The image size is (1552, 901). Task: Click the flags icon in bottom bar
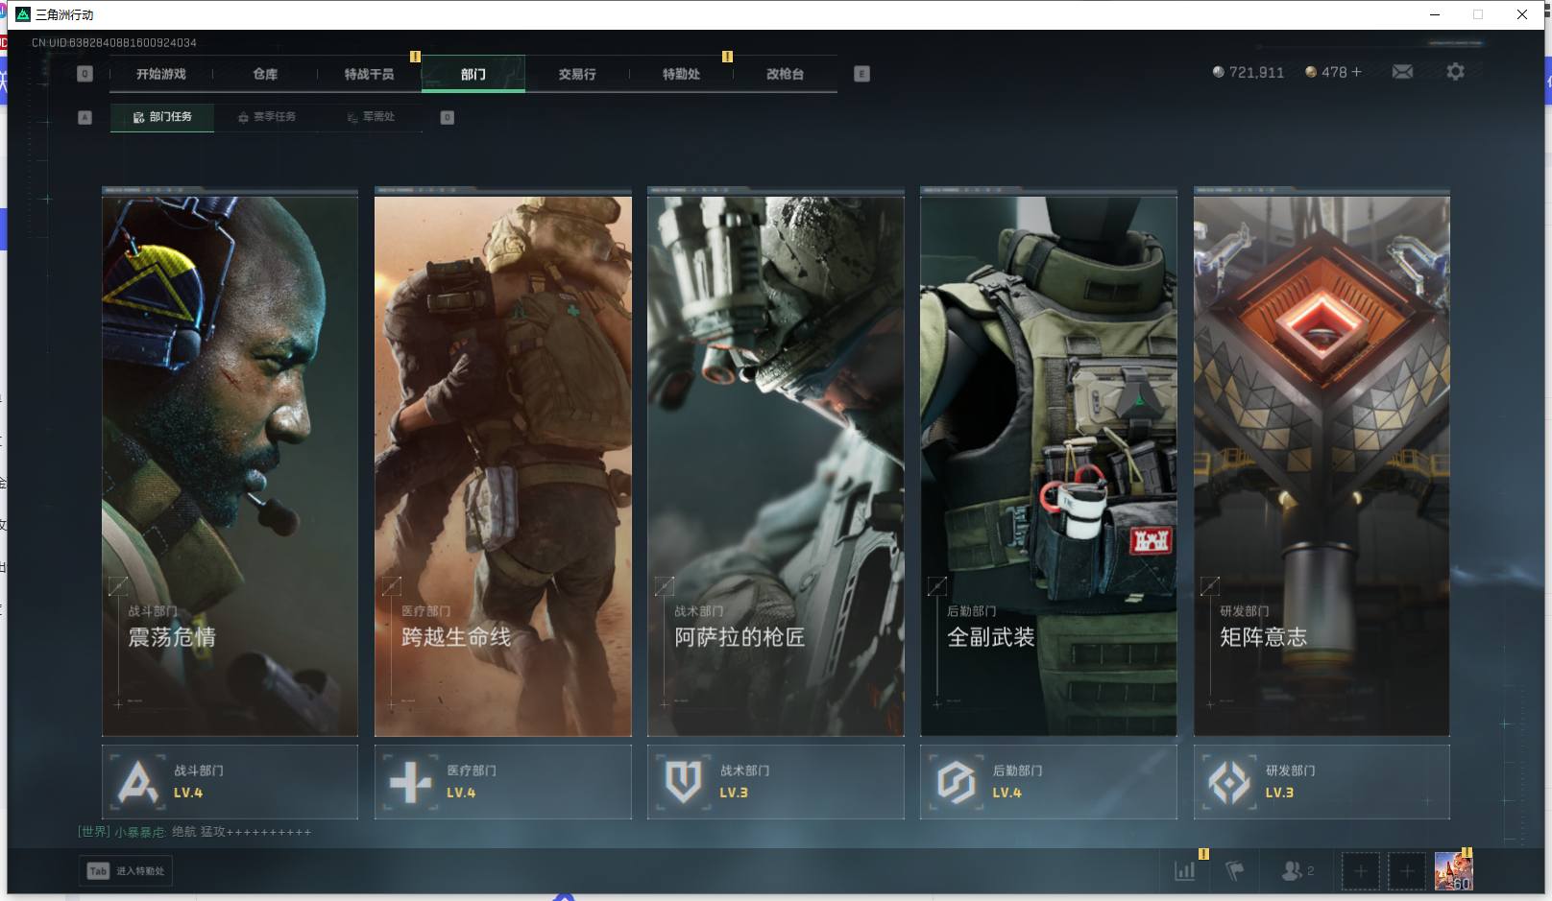[x=1235, y=870]
